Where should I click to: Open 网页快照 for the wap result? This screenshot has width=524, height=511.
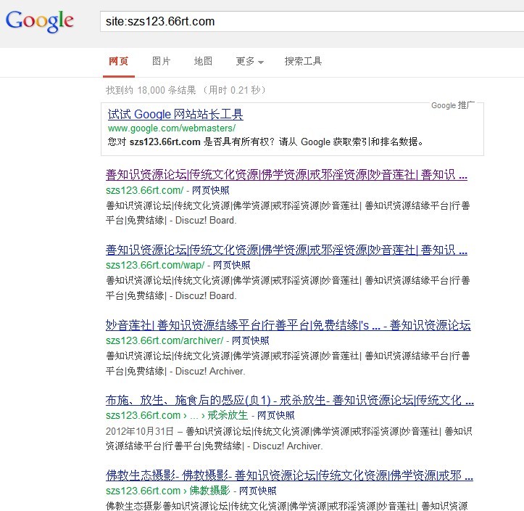click(232, 266)
